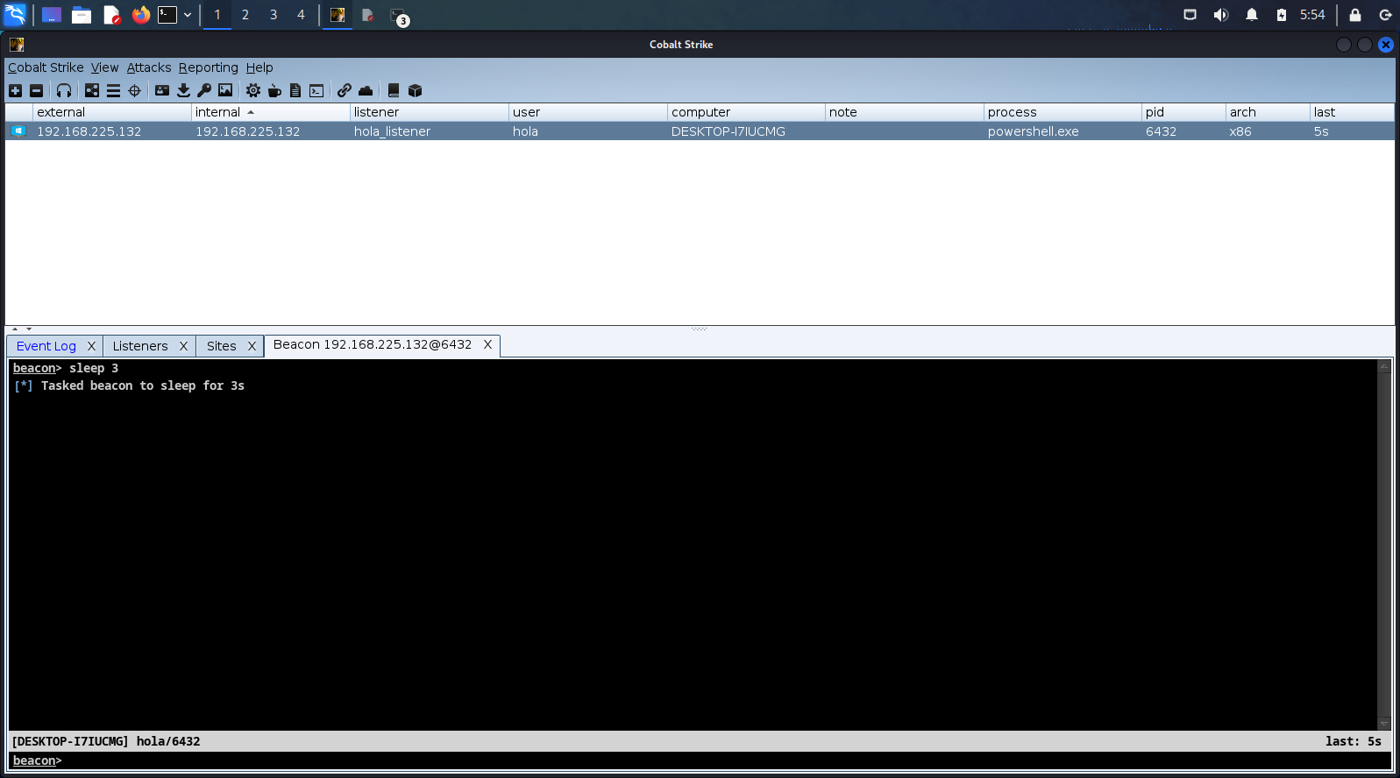Open keystrokes via the key icon
The image size is (1400, 778).
tap(204, 90)
